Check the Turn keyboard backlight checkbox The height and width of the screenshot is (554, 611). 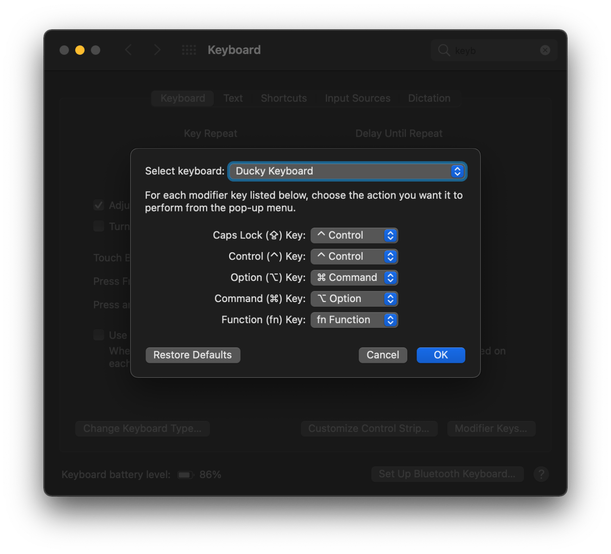click(98, 226)
